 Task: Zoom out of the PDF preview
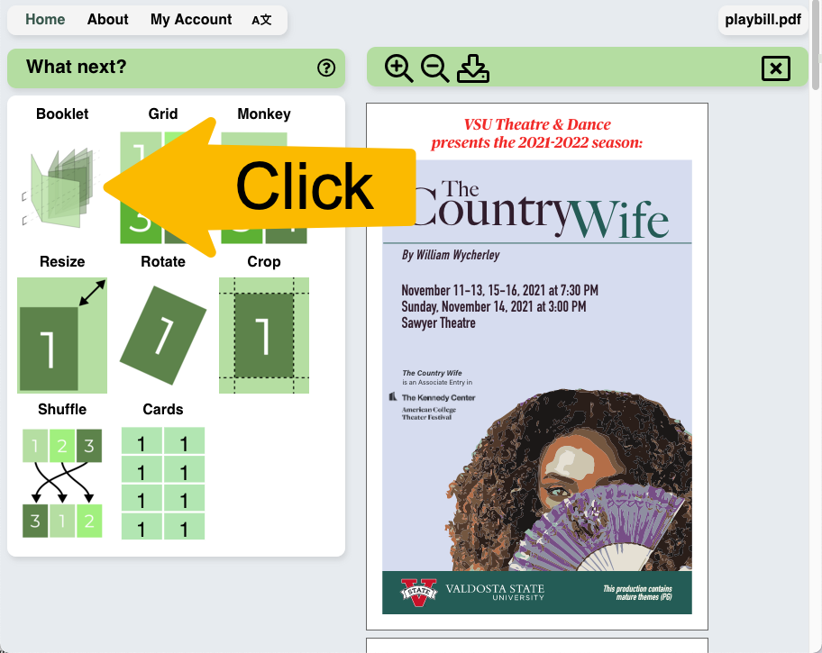click(x=435, y=68)
